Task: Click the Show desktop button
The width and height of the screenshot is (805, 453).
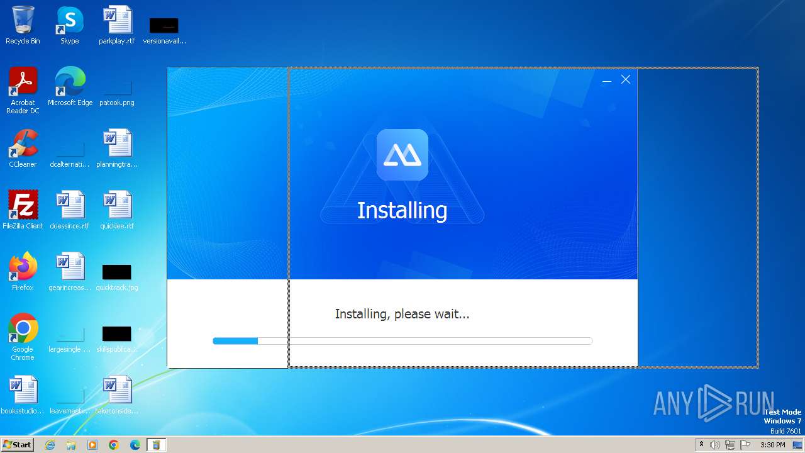Action: coord(798,445)
